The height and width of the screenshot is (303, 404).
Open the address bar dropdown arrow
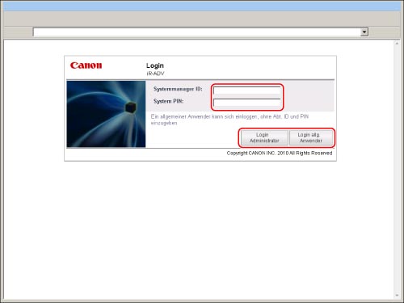(x=364, y=32)
